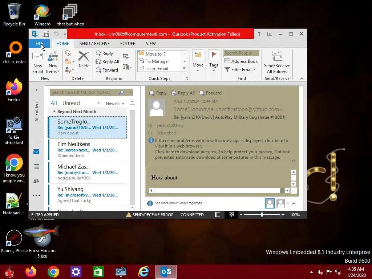Screen dimensions: 372x279
Task: Click Reply in the ribbon
Action: click(104, 53)
